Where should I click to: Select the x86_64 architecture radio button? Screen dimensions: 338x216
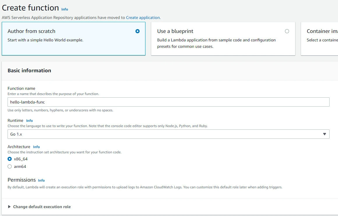(10, 159)
